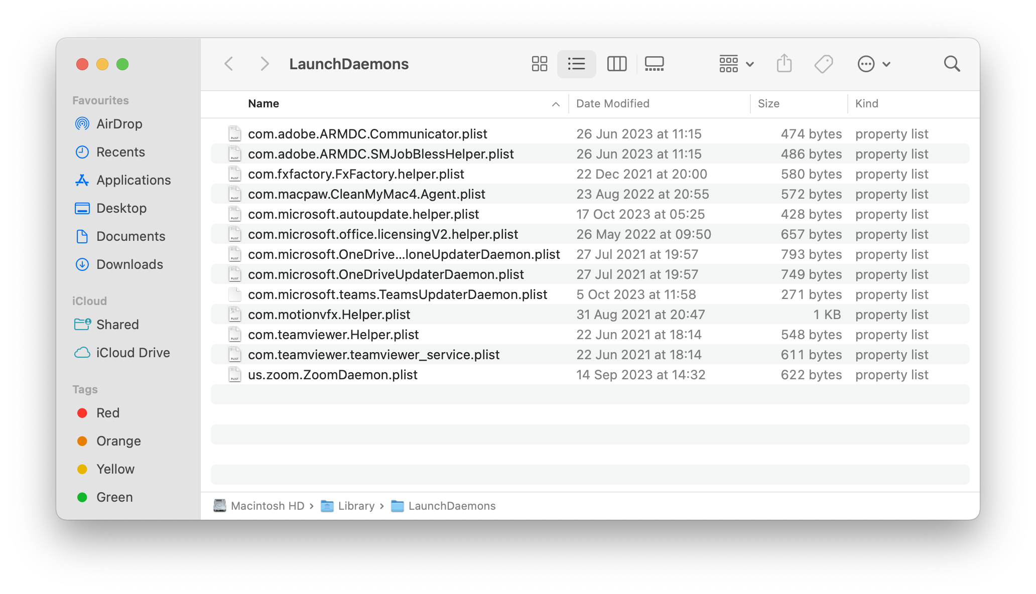The width and height of the screenshot is (1036, 594).
Task: Open AirDrop from the sidebar
Action: [x=119, y=124]
